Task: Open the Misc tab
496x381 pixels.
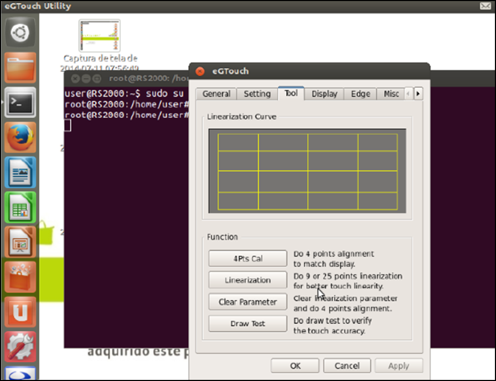Action: point(391,94)
